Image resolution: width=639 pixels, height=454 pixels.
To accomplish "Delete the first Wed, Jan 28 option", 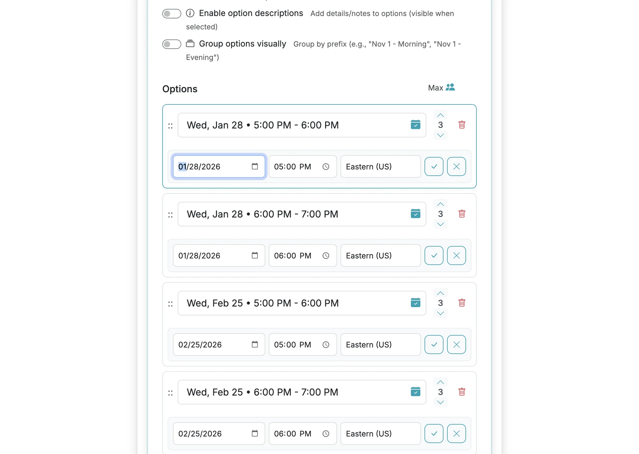I will pyautogui.click(x=462, y=125).
